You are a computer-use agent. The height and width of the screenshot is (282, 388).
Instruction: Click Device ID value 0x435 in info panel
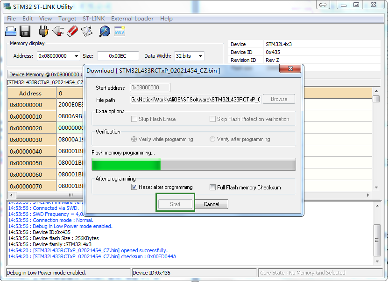tap(273, 52)
